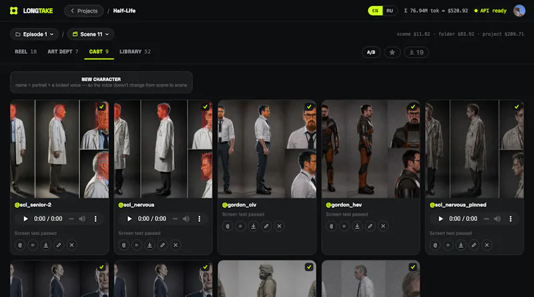The width and height of the screenshot is (534, 297).
Task: Download the gordon_hev character
Action: [x=357, y=226]
